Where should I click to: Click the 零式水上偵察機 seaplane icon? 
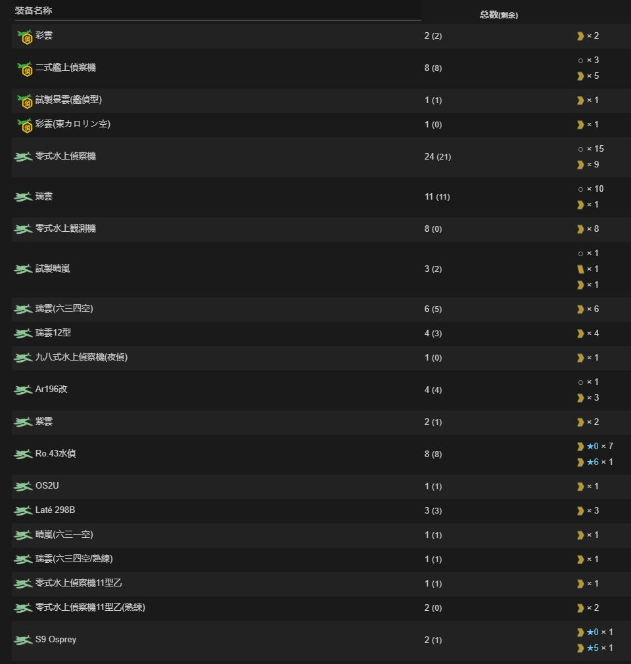[23, 157]
